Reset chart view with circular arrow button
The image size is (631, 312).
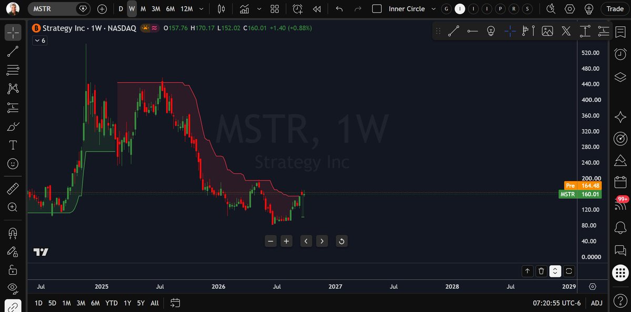(x=341, y=241)
